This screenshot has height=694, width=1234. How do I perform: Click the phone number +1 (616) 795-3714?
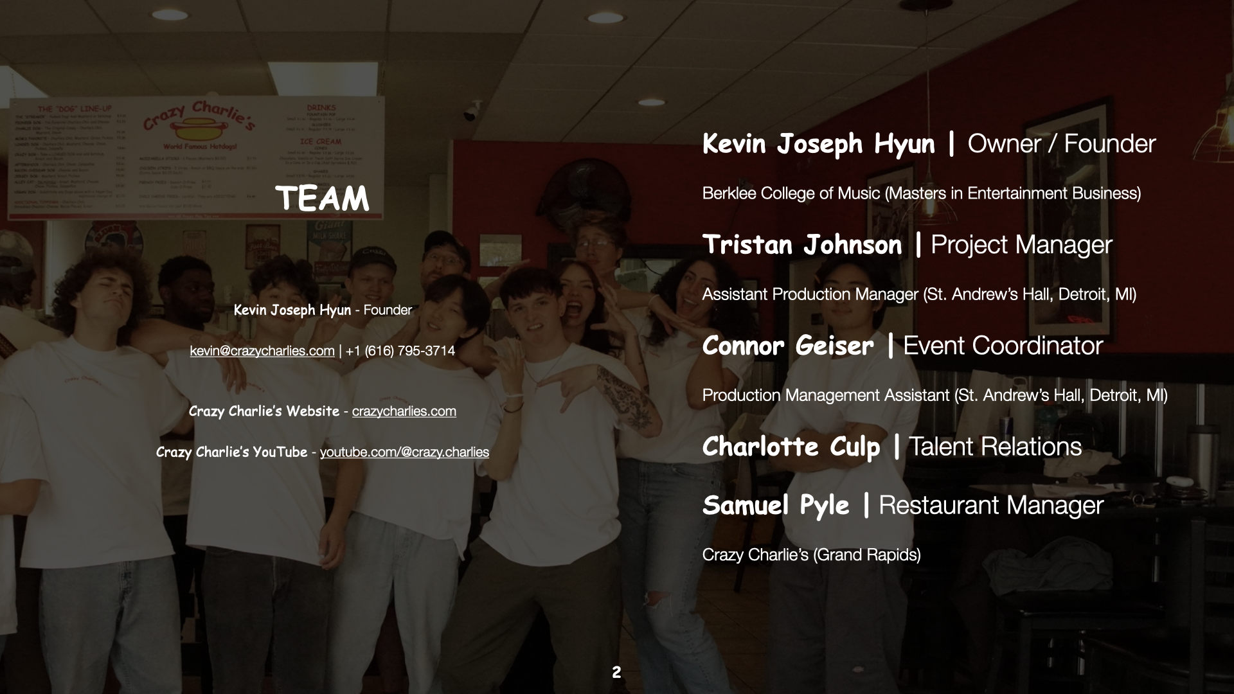coord(400,351)
